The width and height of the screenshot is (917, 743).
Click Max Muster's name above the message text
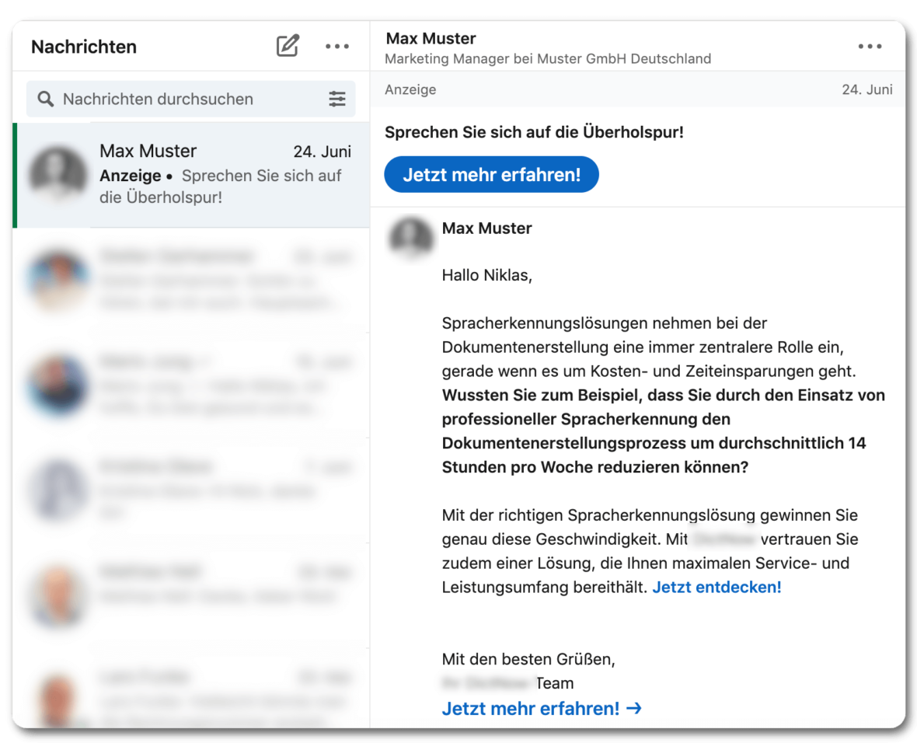point(486,228)
